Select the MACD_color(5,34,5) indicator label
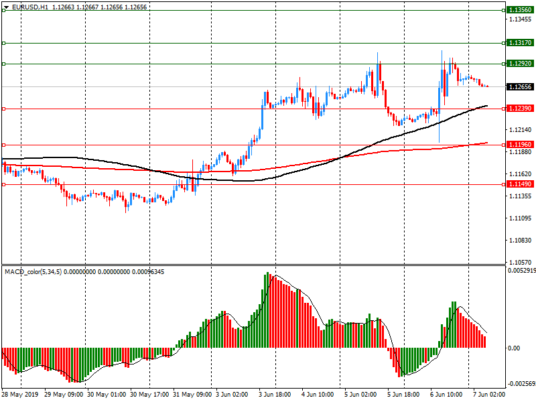 coord(33,272)
